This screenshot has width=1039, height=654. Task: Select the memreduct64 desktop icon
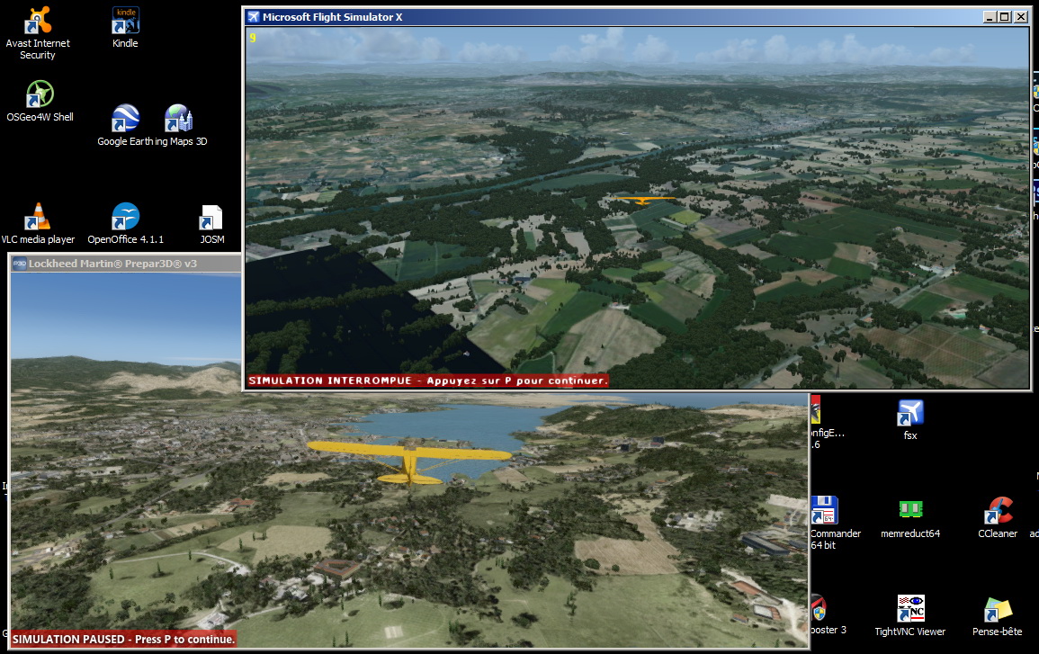click(910, 509)
